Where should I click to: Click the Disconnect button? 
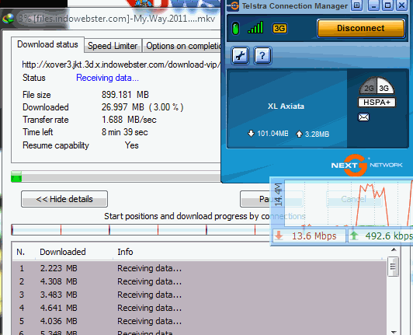[361, 28]
